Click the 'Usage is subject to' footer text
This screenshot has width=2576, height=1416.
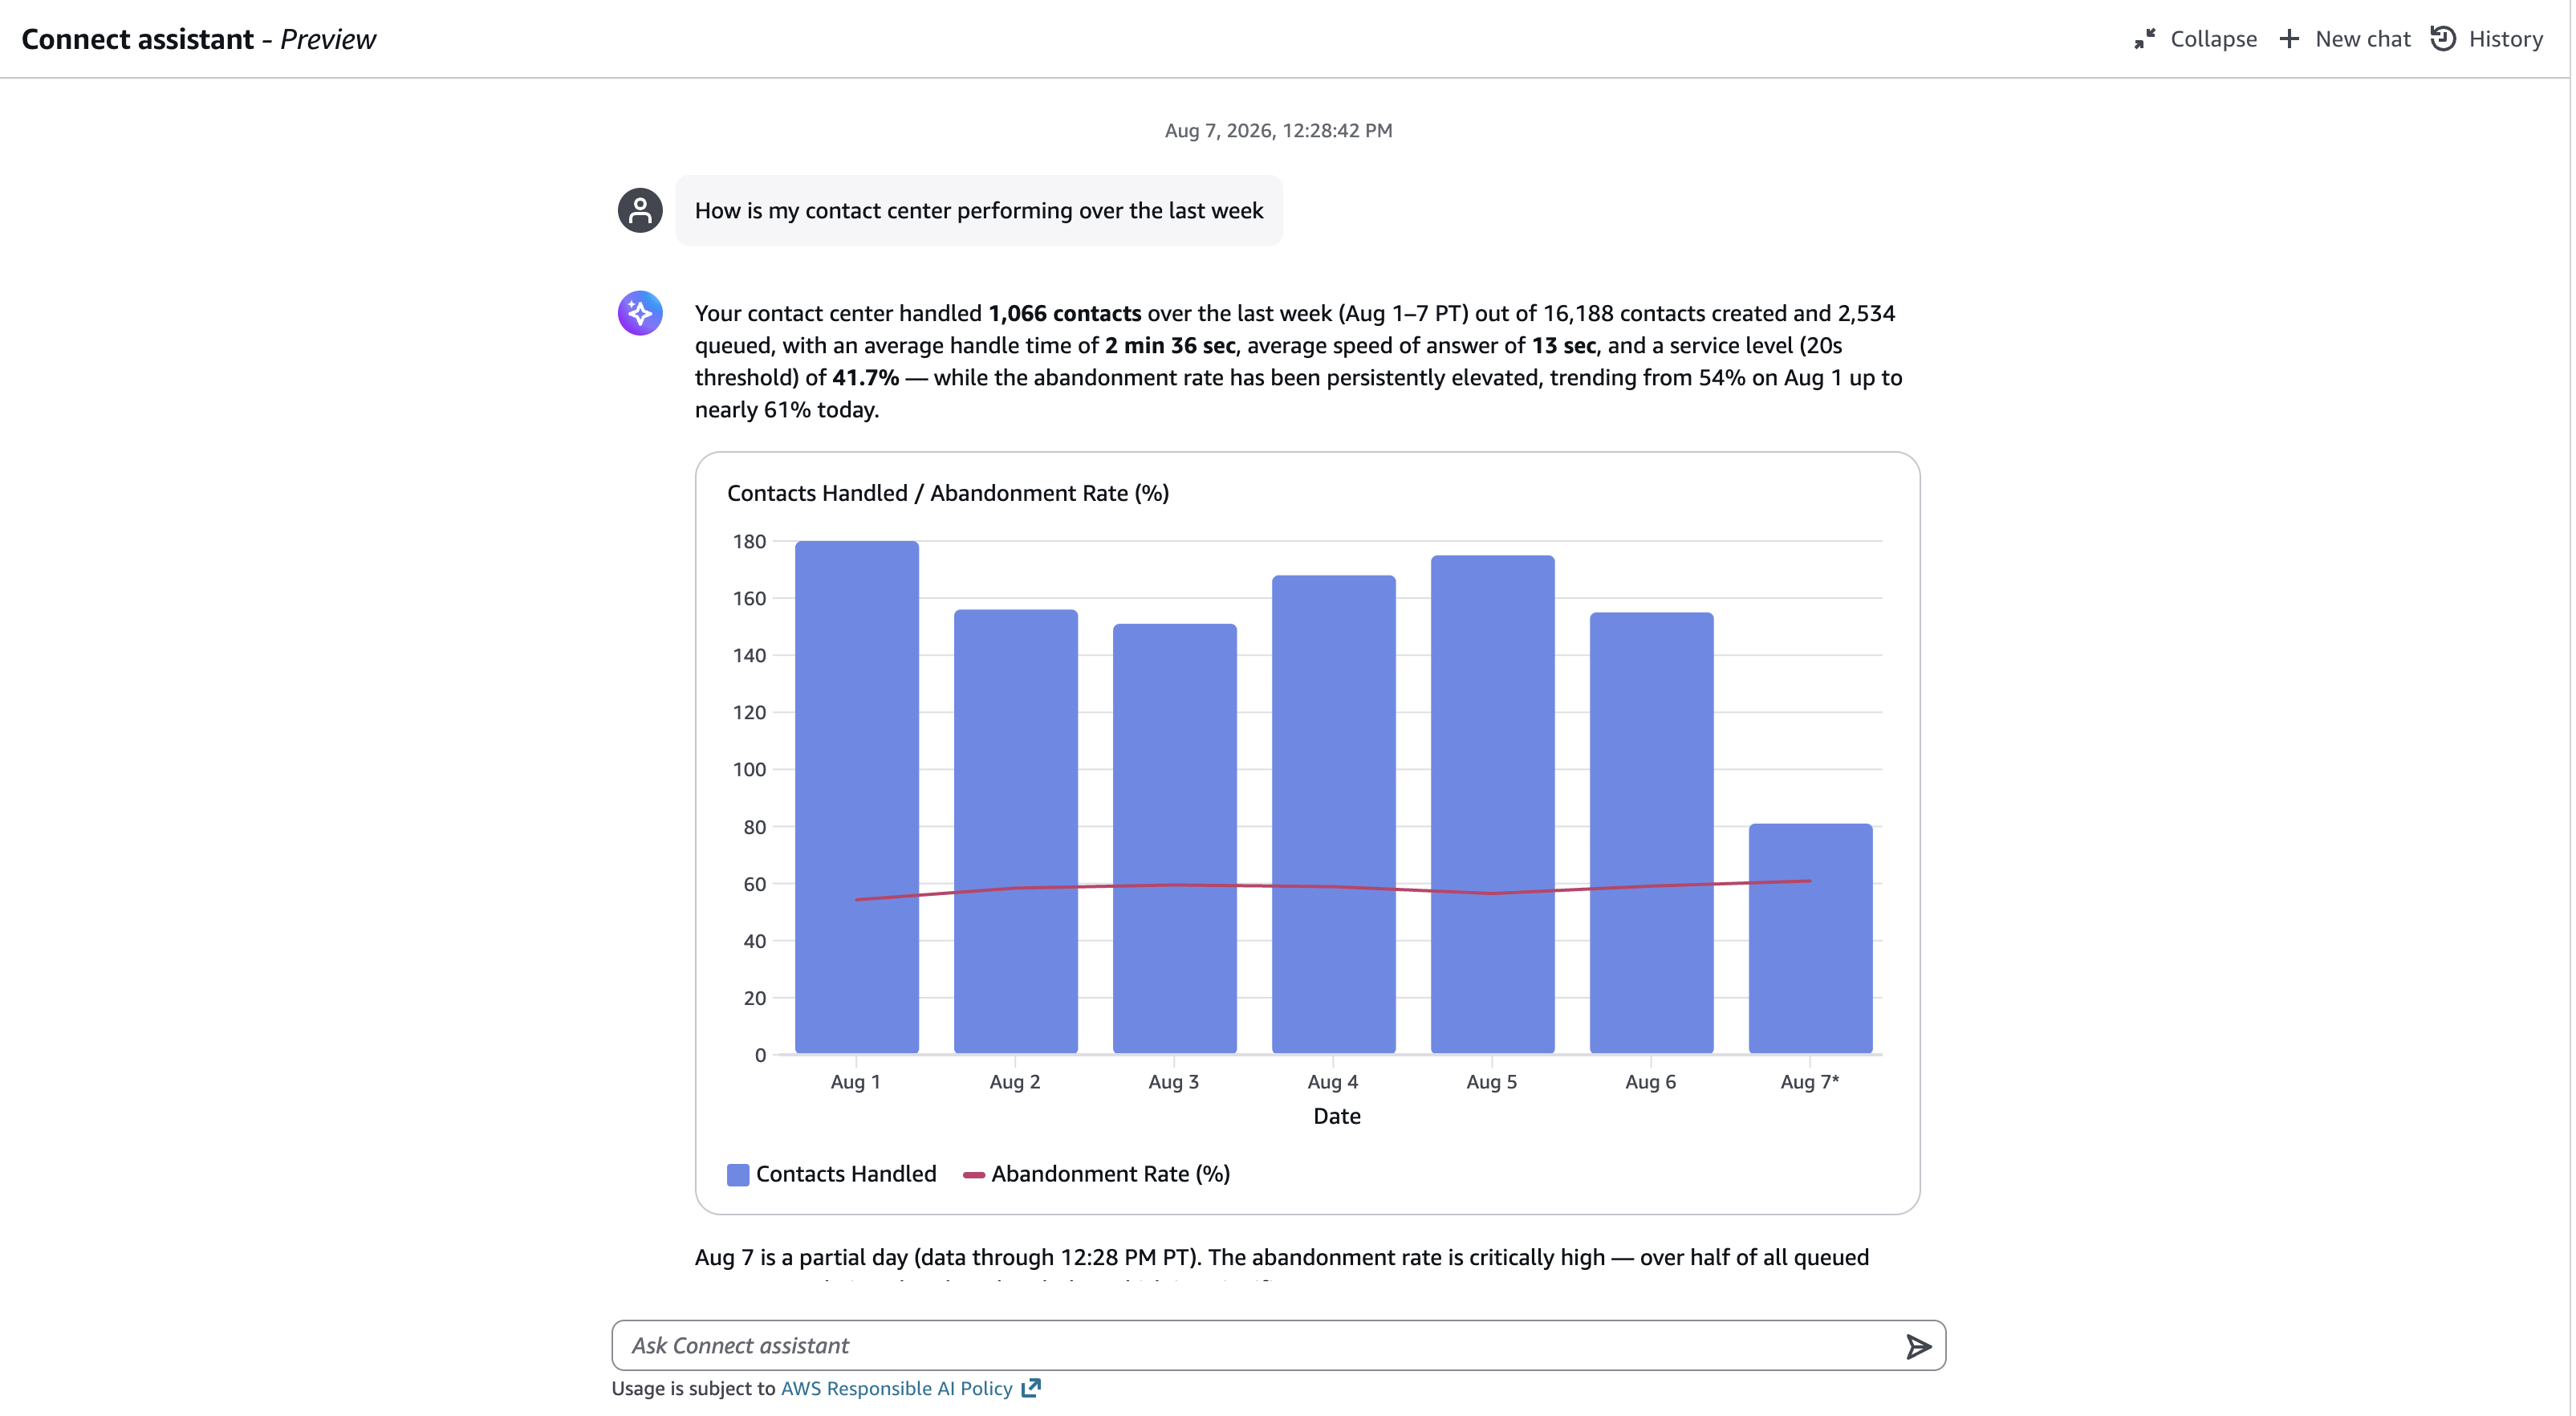click(693, 1388)
